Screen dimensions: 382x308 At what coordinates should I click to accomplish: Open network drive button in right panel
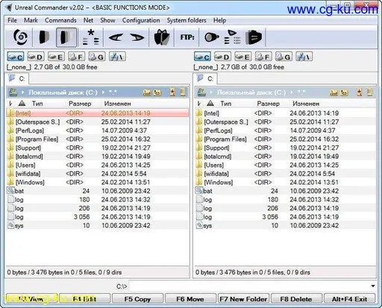[304, 57]
